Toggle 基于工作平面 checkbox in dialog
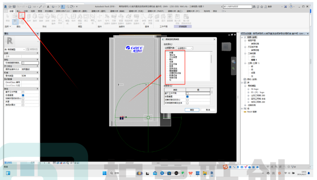 coord(187,93)
